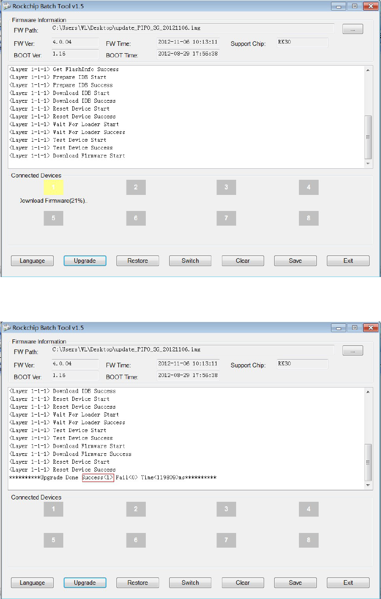Click FW Ver 4.0.04 field in upper window
This screenshot has width=381, height=599.
click(75, 42)
